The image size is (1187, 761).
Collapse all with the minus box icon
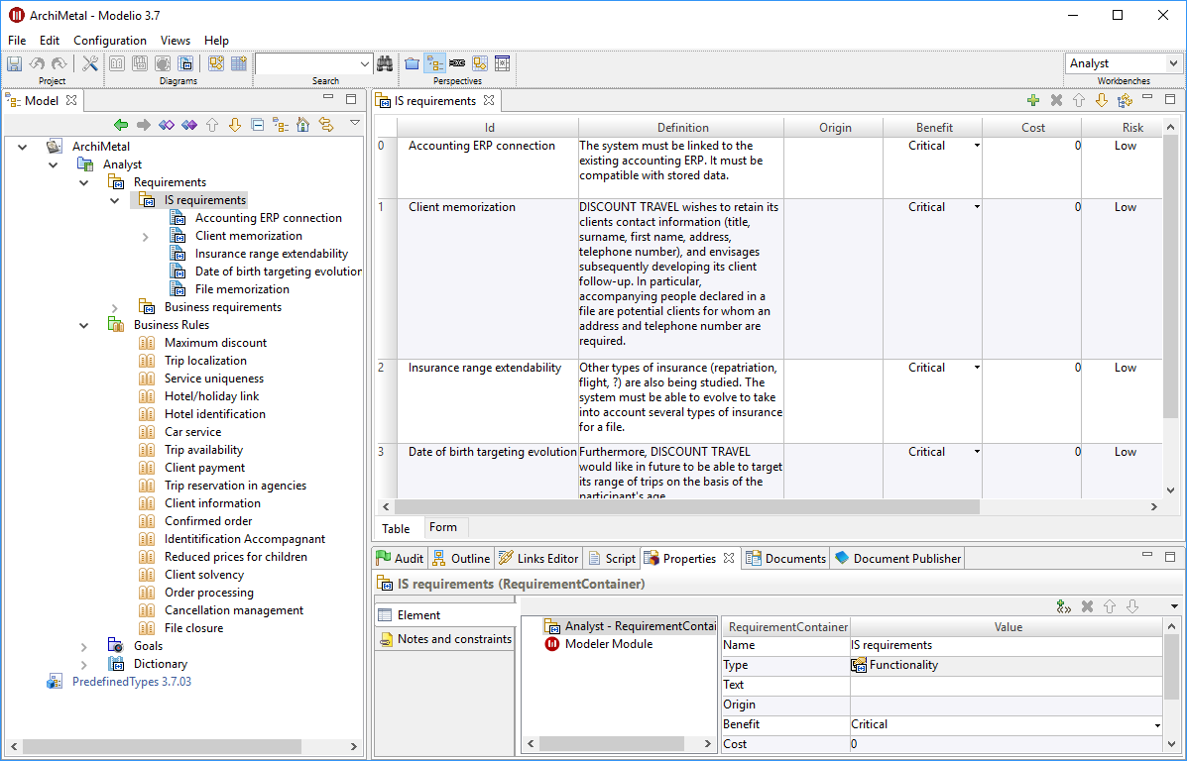point(258,125)
